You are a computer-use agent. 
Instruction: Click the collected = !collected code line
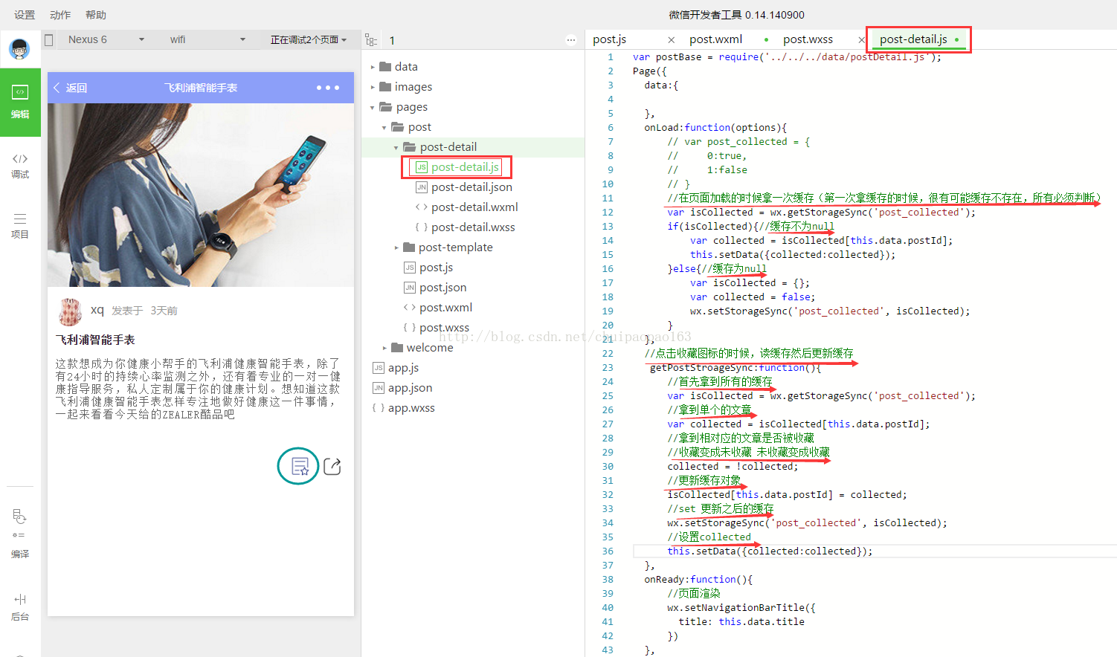point(733,467)
